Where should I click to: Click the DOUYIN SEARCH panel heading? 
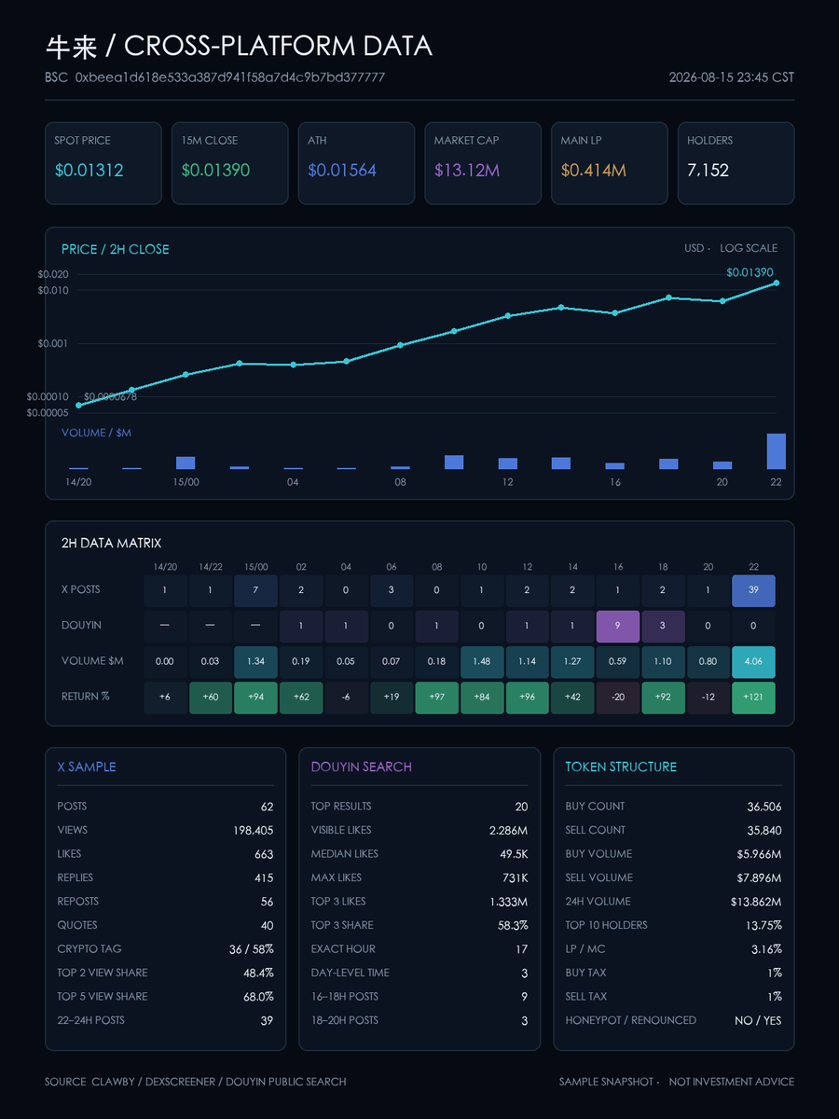tap(362, 767)
